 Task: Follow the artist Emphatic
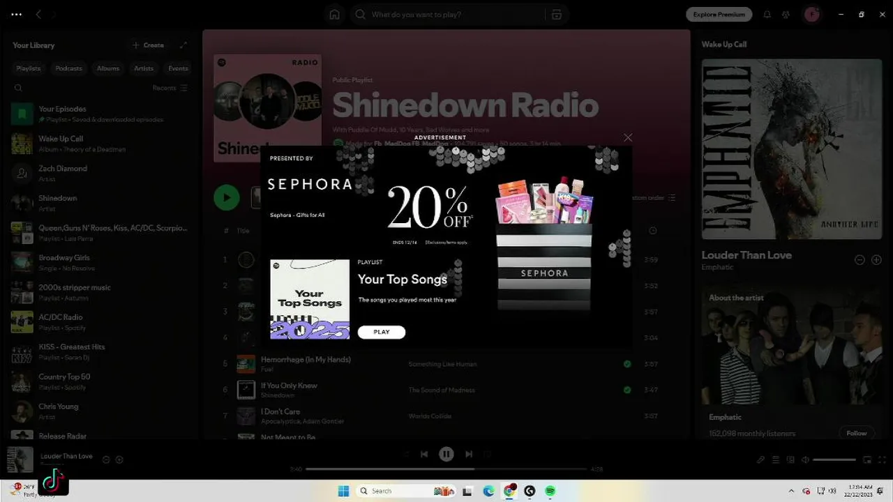tap(857, 433)
